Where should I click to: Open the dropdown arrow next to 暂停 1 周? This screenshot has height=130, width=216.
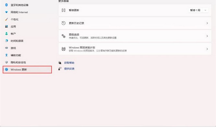click(205, 10)
